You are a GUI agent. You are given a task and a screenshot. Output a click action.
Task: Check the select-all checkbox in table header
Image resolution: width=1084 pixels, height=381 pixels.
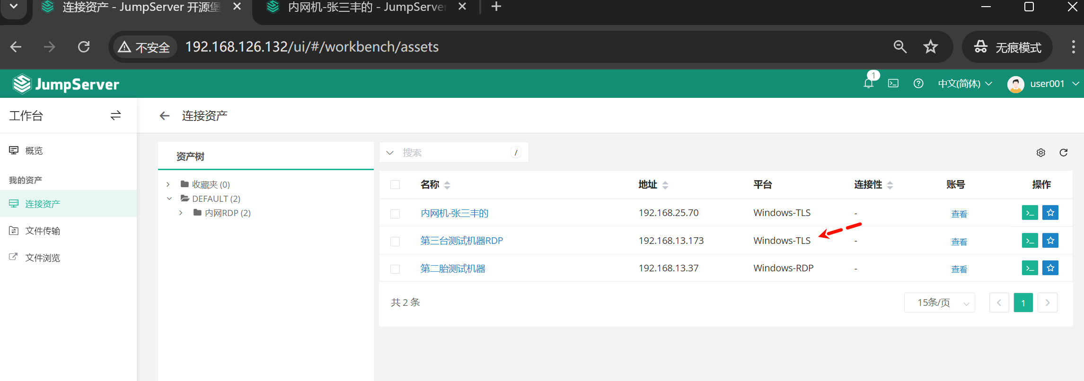pos(395,185)
